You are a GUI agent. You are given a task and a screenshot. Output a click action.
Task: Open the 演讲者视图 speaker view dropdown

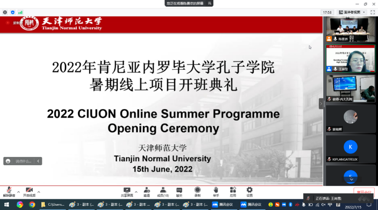(351, 12)
